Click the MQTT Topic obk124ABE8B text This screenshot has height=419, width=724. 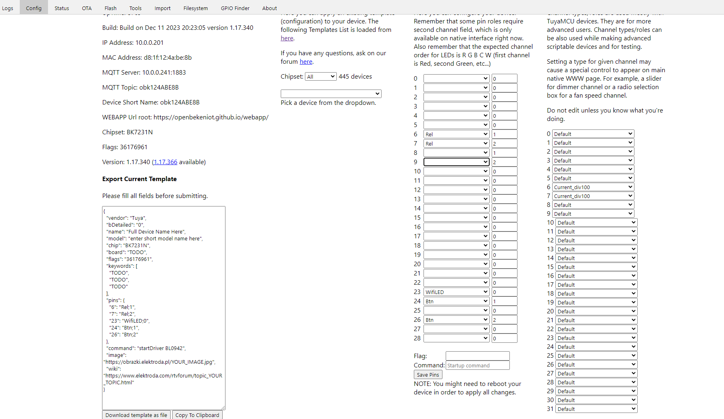pyautogui.click(x=140, y=88)
